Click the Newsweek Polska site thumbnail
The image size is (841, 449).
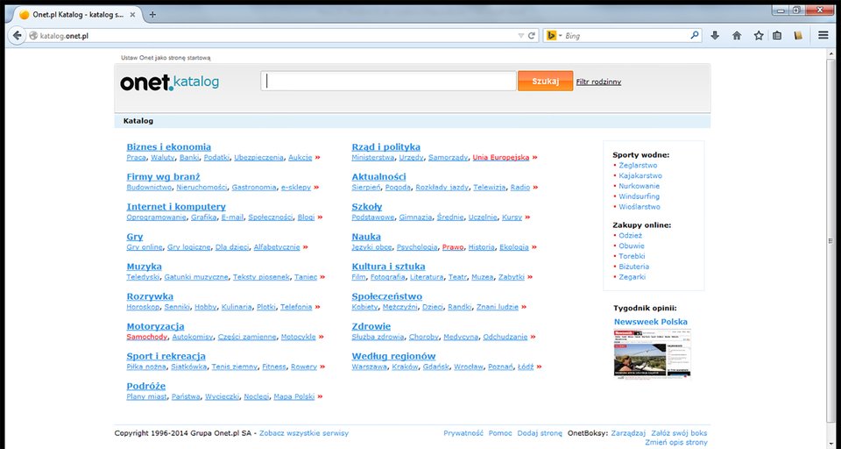click(652, 354)
